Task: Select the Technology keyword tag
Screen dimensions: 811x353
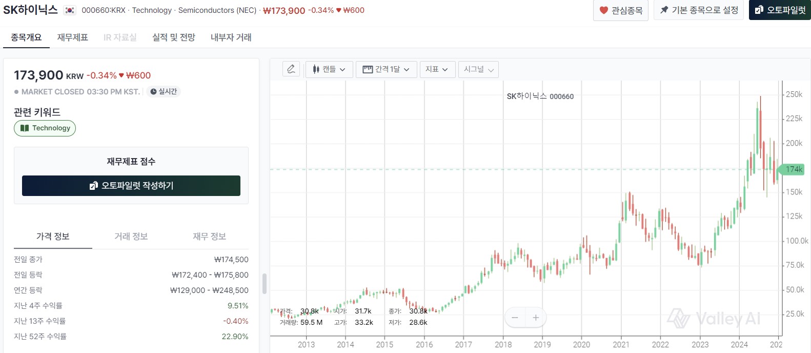Action: point(45,128)
